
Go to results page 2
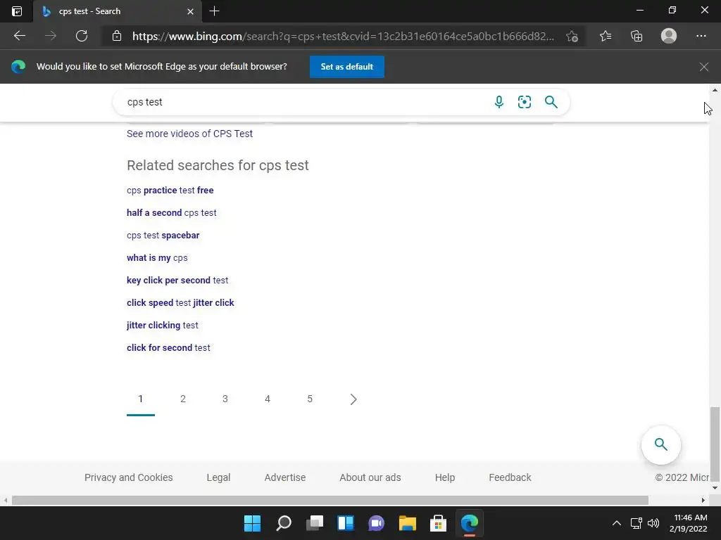tap(183, 399)
